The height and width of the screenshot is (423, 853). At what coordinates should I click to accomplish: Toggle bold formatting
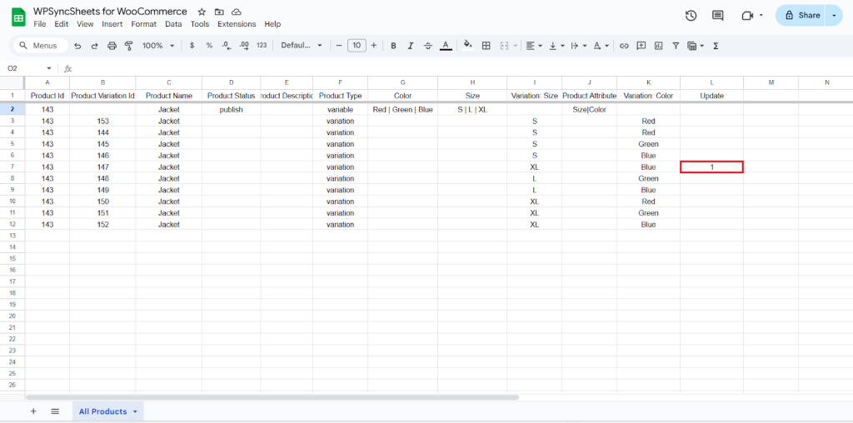click(393, 46)
